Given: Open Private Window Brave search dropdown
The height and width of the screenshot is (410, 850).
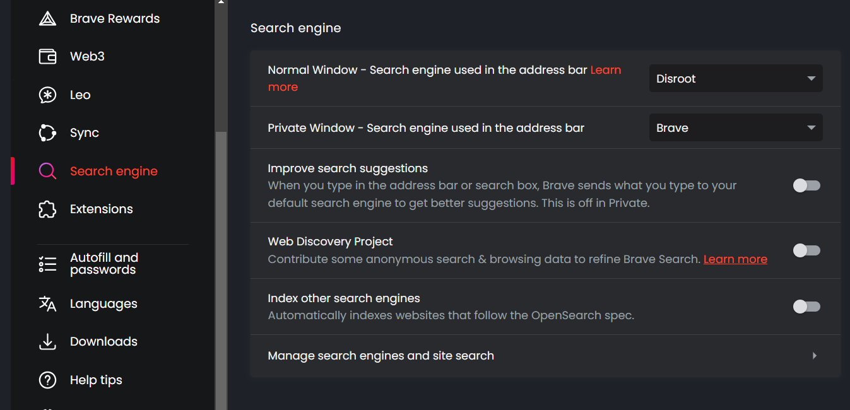Looking at the screenshot, I should click(736, 127).
